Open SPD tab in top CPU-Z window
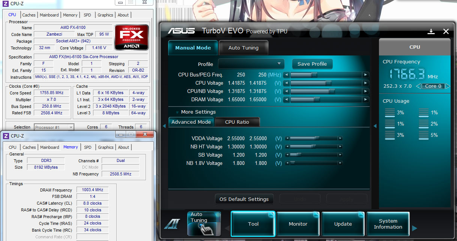Image resolution: width=457 pixels, height=241 pixels. click(87, 15)
